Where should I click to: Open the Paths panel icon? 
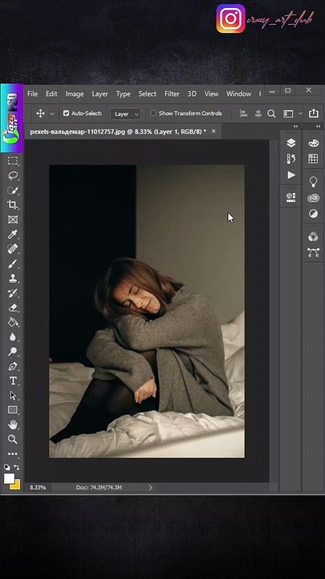pyautogui.click(x=313, y=253)
